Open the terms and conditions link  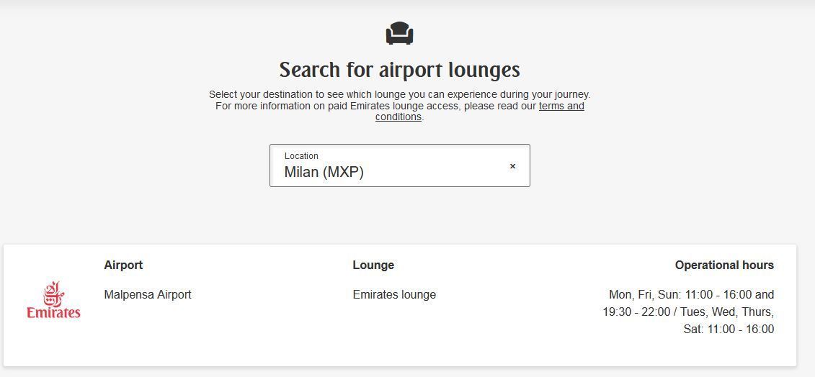pyautogui.click(x=561, y=106)
